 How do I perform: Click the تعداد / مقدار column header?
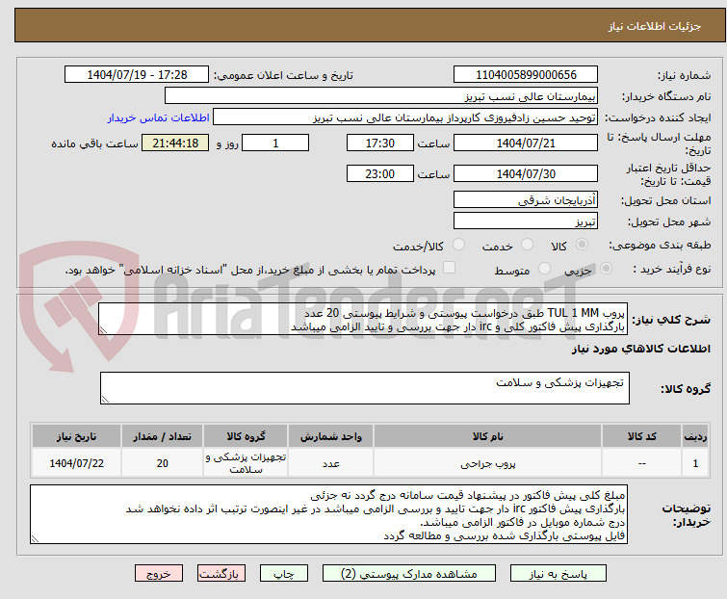coord(162,436)
